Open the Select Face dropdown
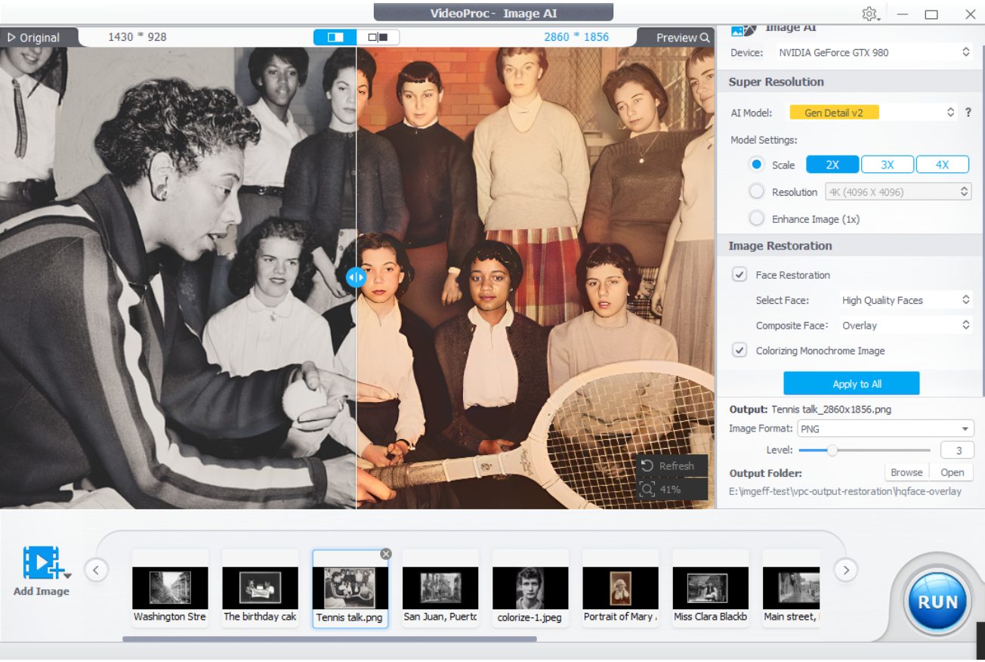985x662 pixels. tap(906, 300)
